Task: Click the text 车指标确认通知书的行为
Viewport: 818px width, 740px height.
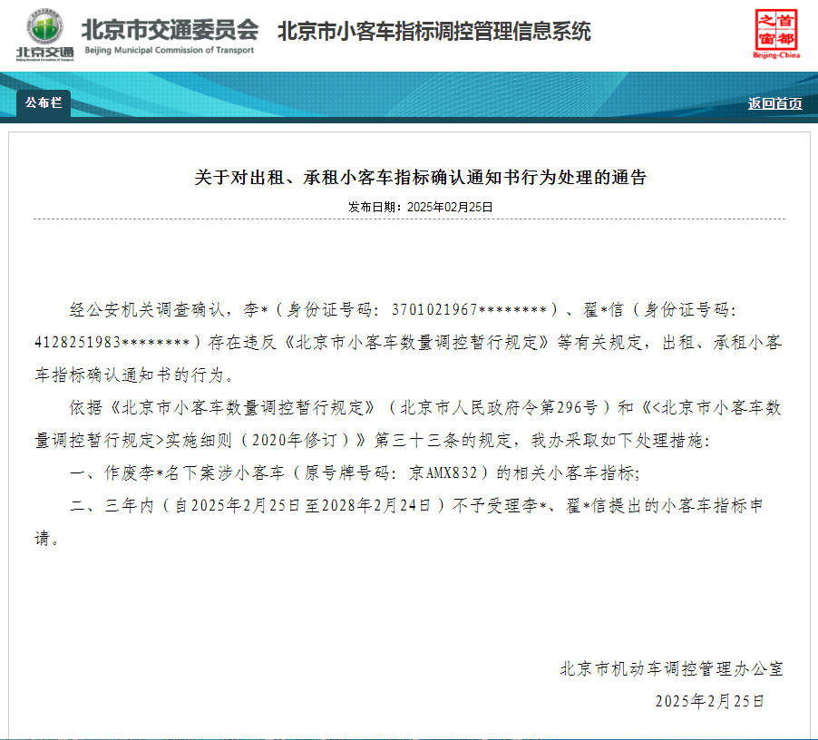Action: (x=130, y=375)
